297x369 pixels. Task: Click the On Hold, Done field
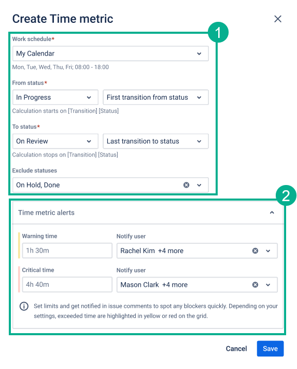click(110, 185)
